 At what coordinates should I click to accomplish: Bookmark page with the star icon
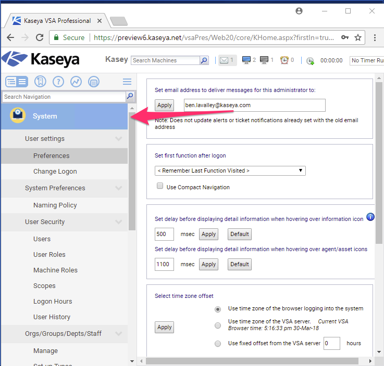coord(358,37)
